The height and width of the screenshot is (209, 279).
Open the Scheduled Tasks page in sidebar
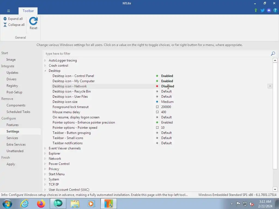click(x=18, y=112)
